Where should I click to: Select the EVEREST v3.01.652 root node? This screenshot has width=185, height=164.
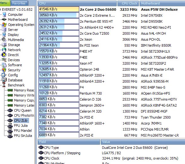(x=17, y=9)
